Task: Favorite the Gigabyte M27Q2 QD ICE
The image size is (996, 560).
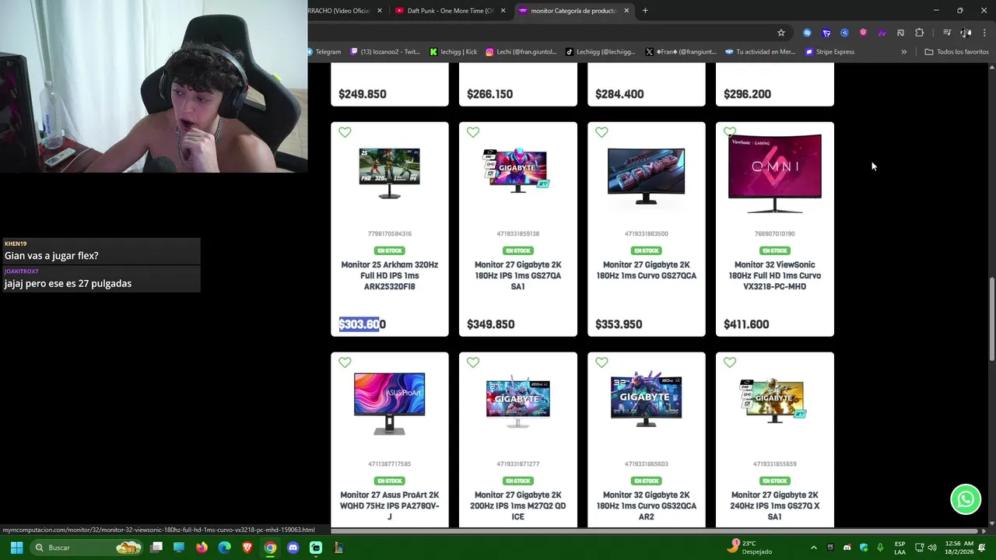Action: 473,362
